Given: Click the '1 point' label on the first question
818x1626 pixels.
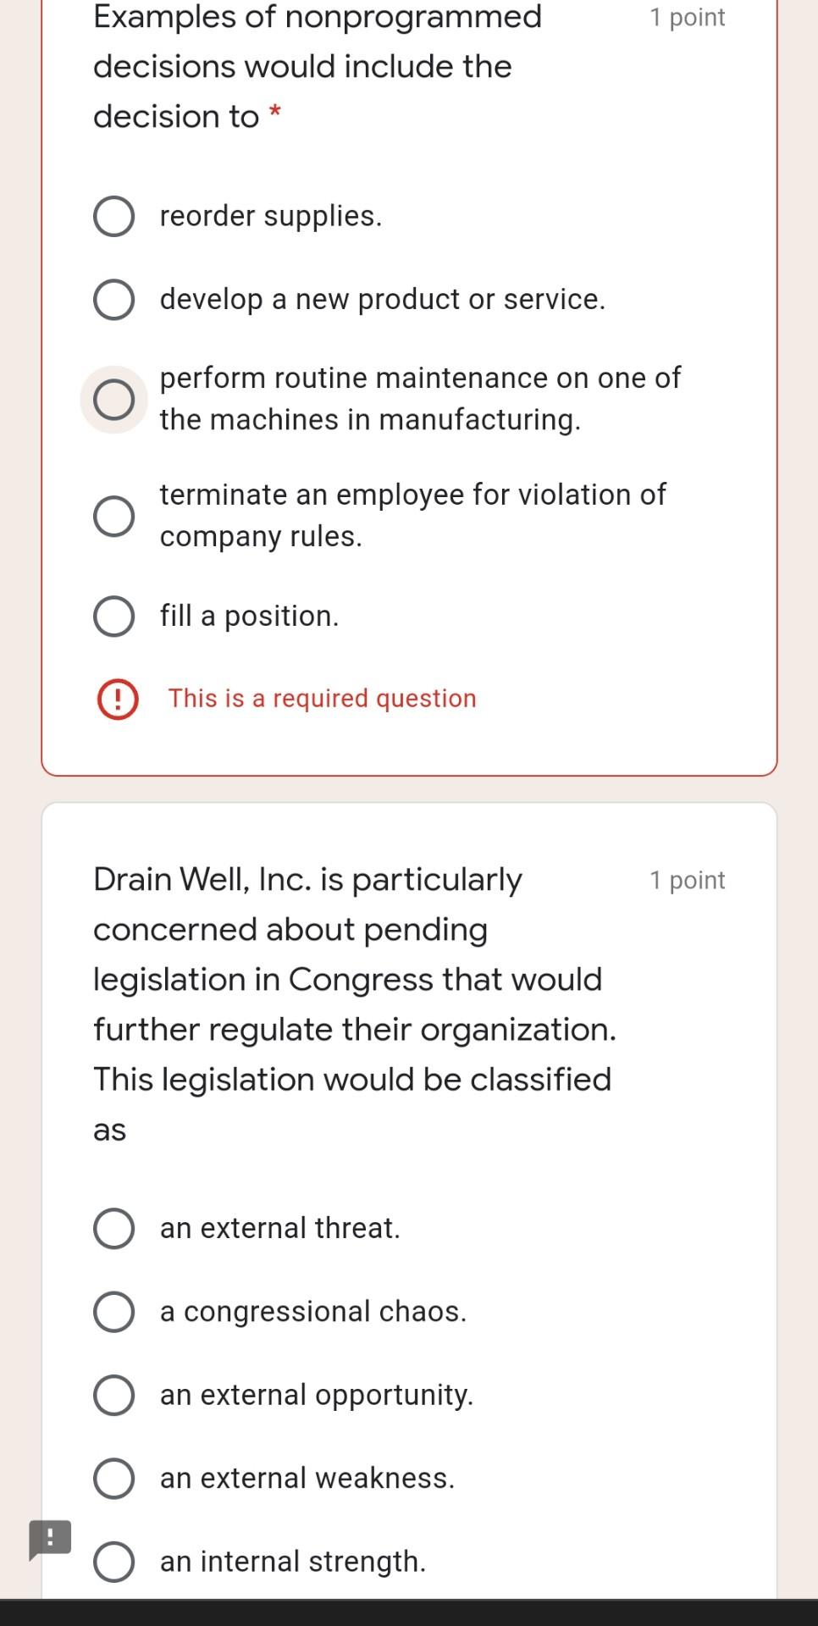Looking at the screenshot, I should (x=687, y=17).
